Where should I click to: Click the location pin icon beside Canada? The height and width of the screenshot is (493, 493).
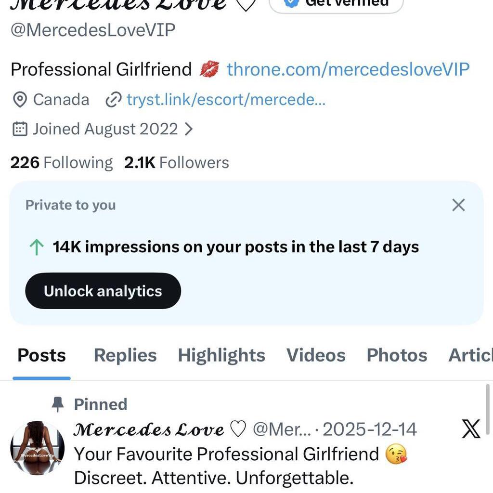(x=19, y=99)
